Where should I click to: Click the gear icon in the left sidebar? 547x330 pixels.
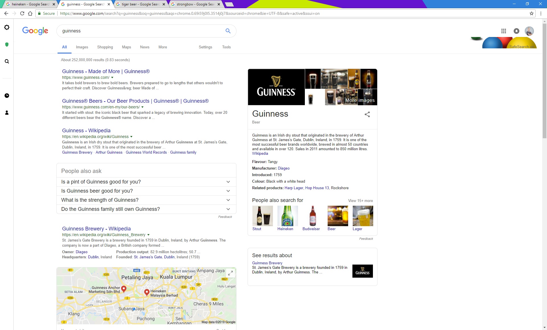(x=7, y=27)
